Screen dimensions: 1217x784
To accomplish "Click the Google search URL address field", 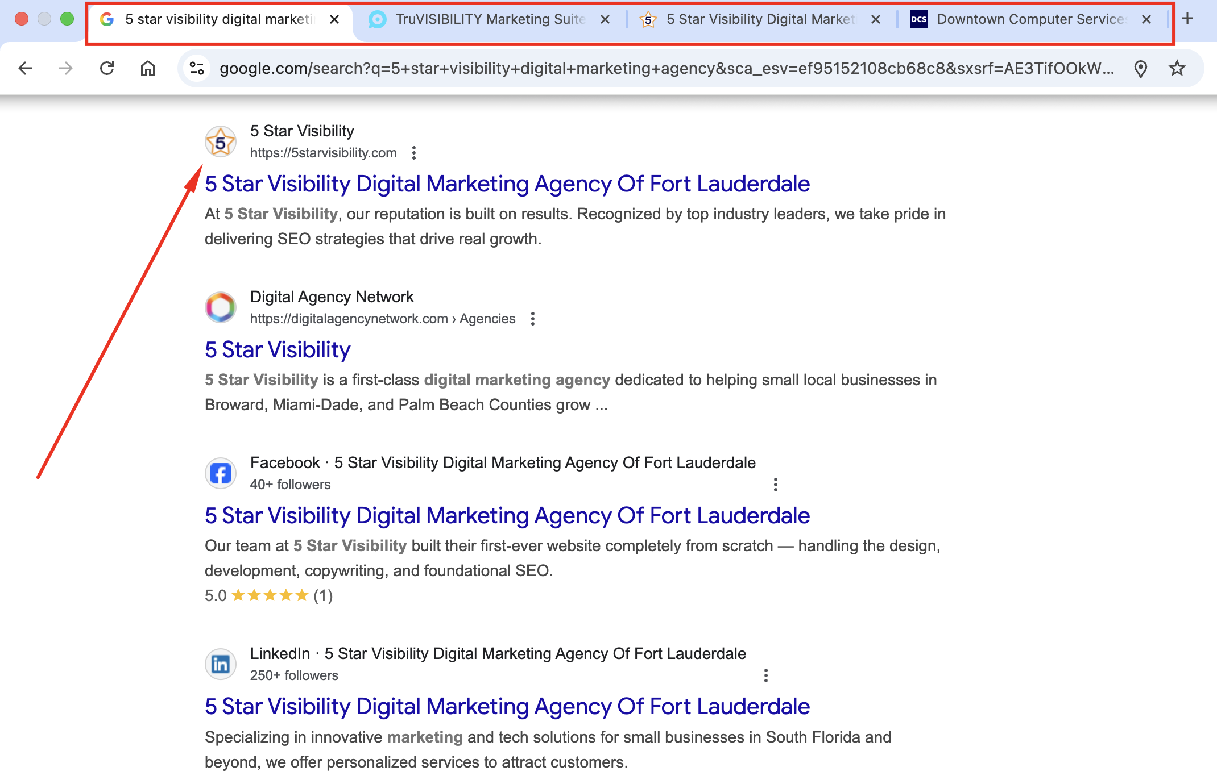I will [665, 69].
